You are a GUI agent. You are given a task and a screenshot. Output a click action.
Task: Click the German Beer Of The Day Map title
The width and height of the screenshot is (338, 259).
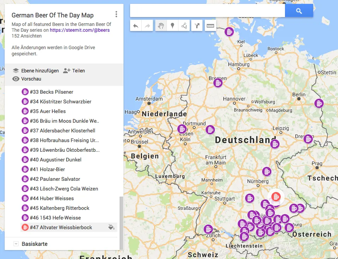[x=53, y=15]
